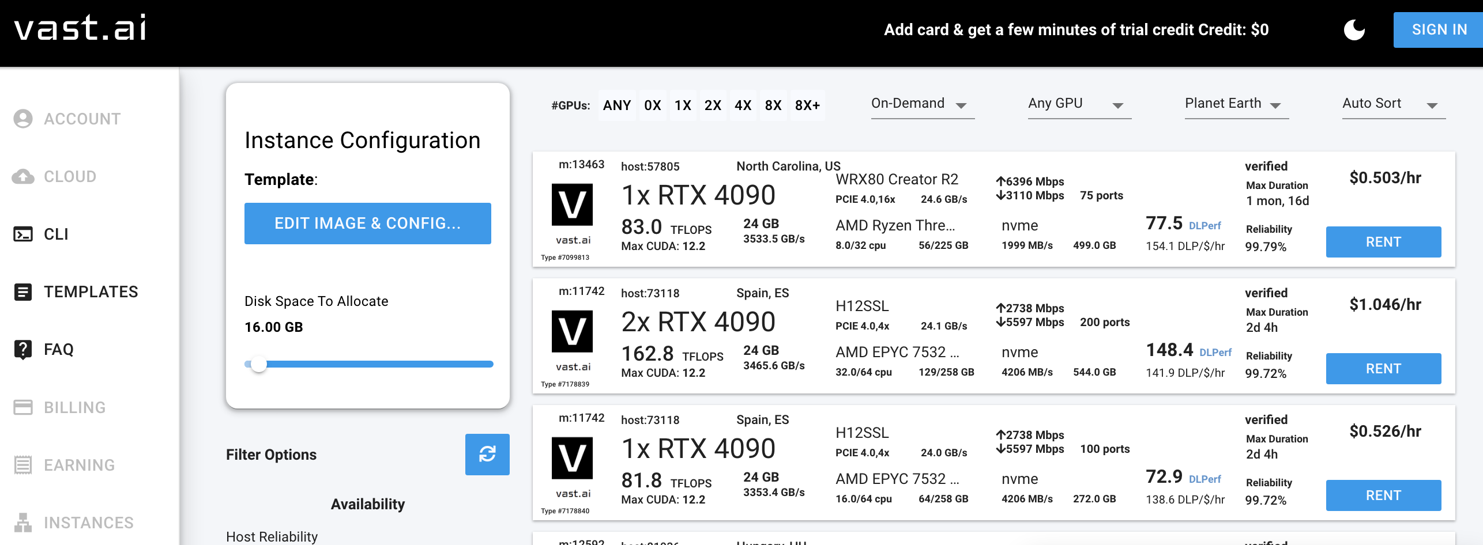Toggle dark mode moon icon
Screen dimensions: 1483x545
(x=1354, y=29)
